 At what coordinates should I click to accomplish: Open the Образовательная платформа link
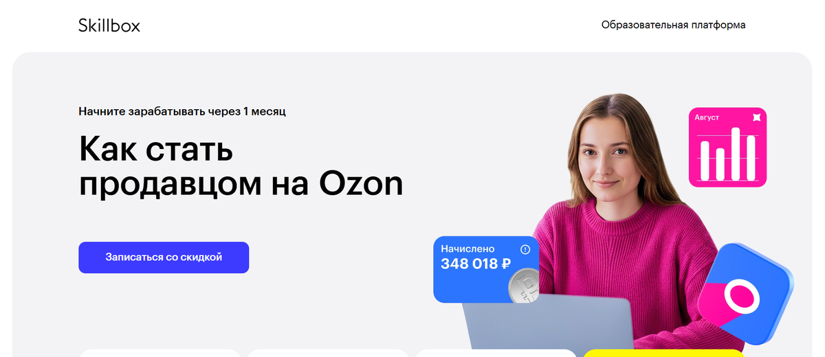coord(673,25)
